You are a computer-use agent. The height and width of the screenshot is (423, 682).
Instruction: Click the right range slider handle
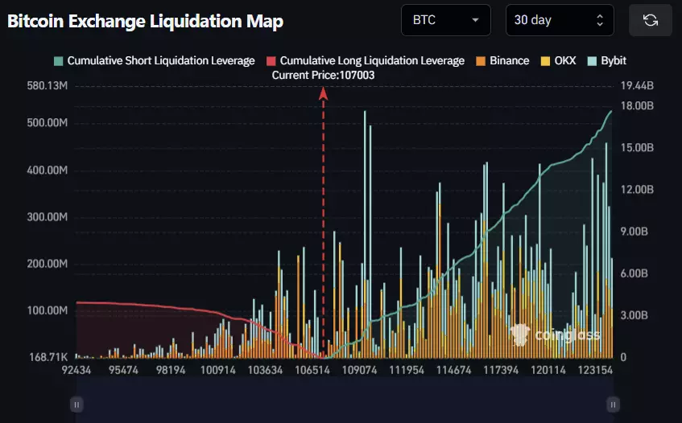[x=613, y=404]
